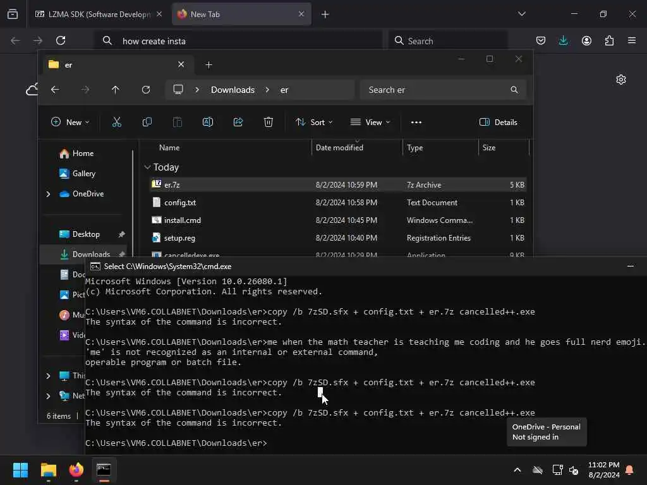Go back in File Explorer
647x485 pixels.
[55, 90]
